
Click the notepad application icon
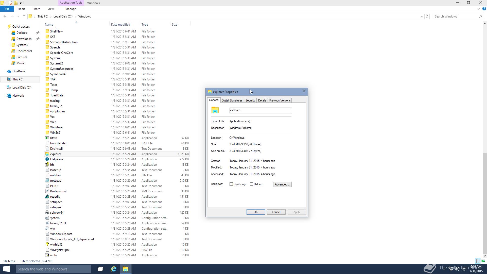pyautogui.click(x=47, y=181)
